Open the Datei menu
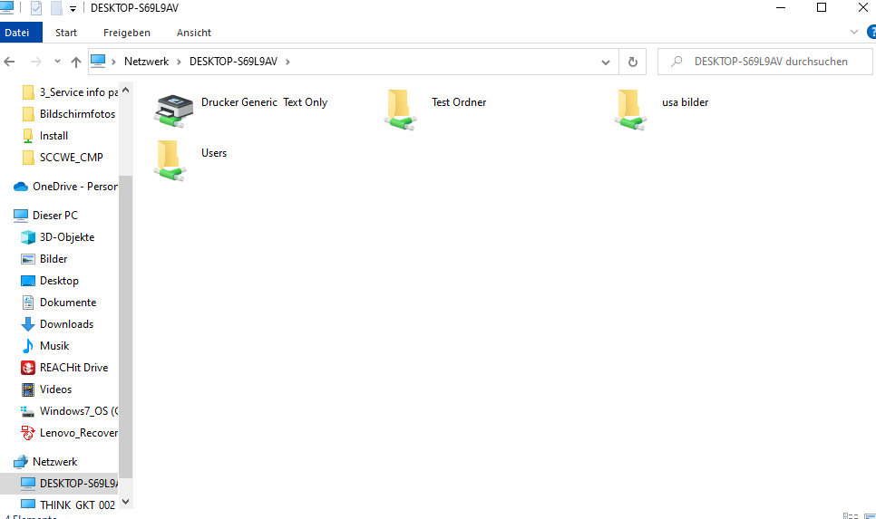This screenshot has height=519, width=876. (17, 33)
